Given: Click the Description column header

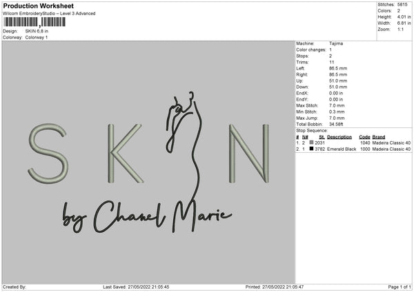Looking at the screenshot, I should [x=339, y=137].
